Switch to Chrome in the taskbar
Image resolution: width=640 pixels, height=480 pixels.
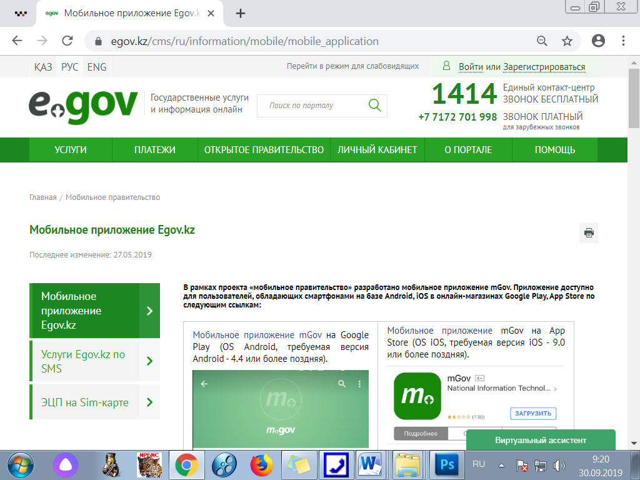point(186,465)
